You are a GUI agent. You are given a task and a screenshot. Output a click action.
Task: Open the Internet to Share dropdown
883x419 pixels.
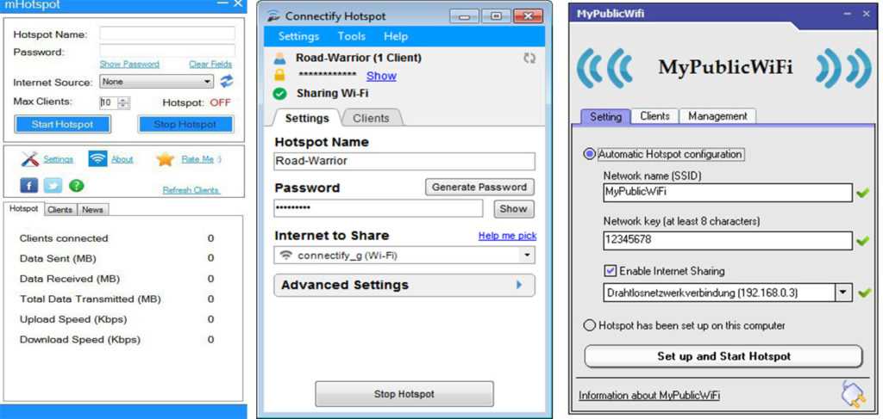(404, 256)
